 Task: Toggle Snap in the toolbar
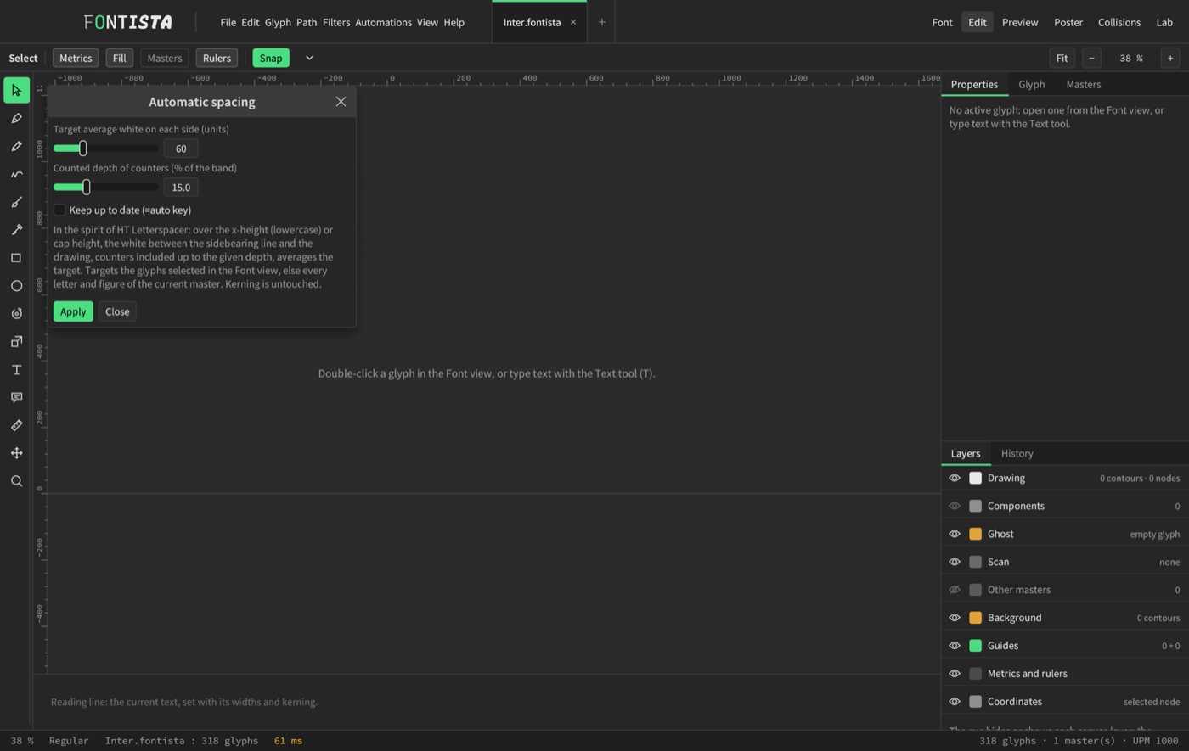click(271, 58)
